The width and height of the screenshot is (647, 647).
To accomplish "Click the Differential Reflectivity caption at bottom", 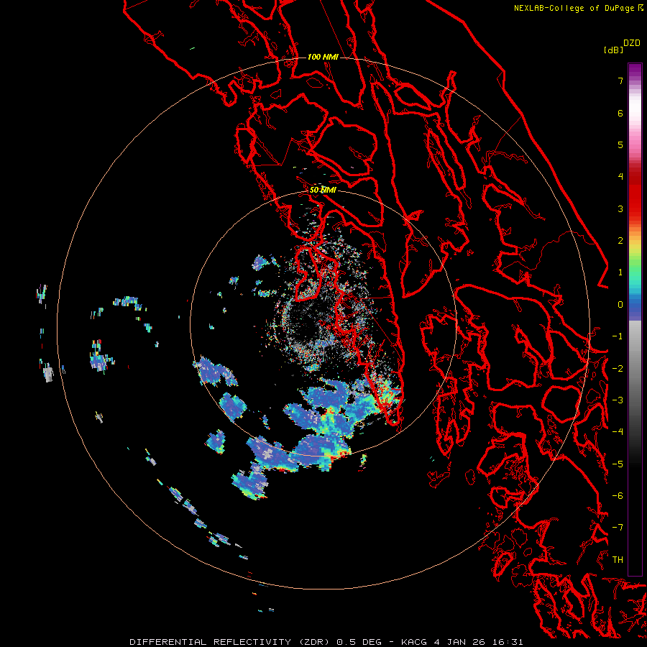I will click(326, 642).
